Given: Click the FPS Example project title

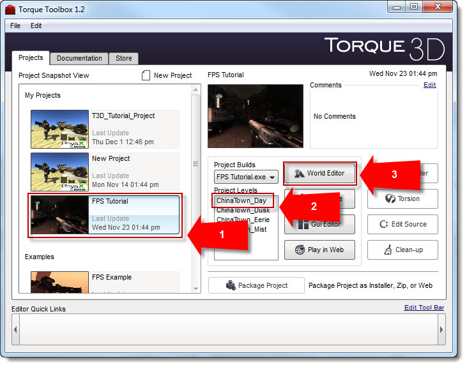Looking at the screenshot, I should [x=112, y=277].
